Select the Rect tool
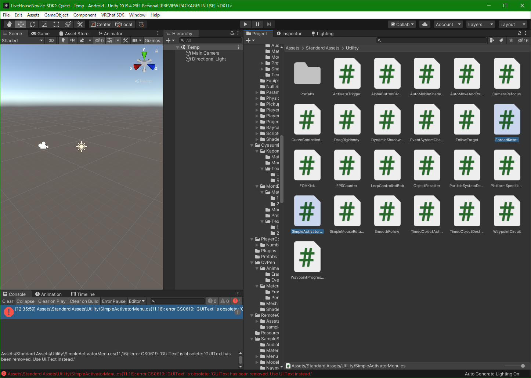Viewport: 531px width, 378px height. click(56, 24)
